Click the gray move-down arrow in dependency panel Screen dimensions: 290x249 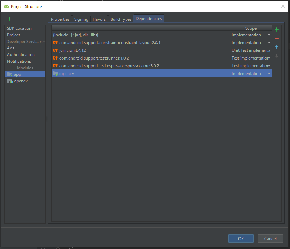[x=277, y=55]
